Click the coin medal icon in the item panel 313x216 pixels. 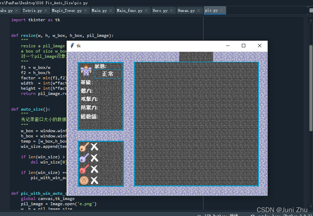click(x=85, y=181)
